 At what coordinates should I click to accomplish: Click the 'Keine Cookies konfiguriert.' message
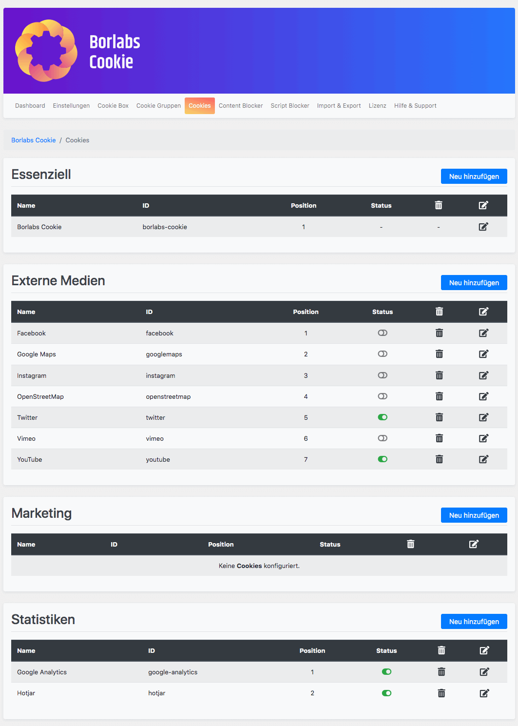click(259, 566)
